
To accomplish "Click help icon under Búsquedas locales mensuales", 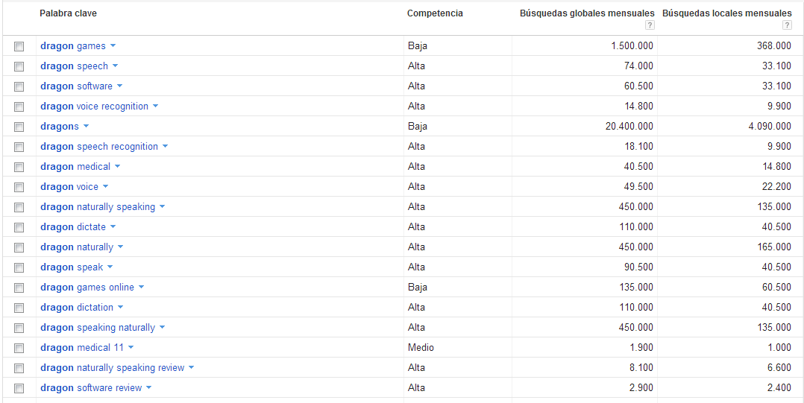I will [x=787, y=25].
